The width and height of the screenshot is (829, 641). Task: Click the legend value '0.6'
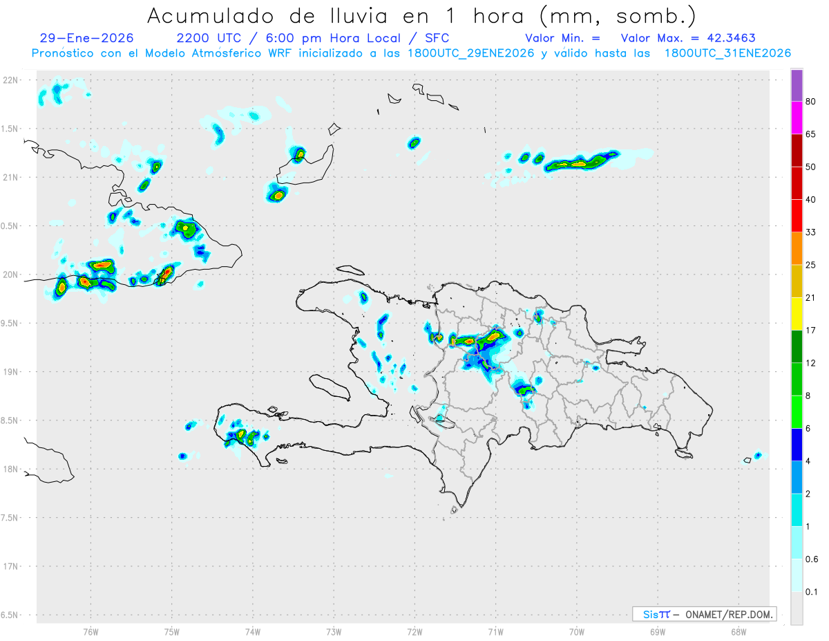(x=812, y=559)
